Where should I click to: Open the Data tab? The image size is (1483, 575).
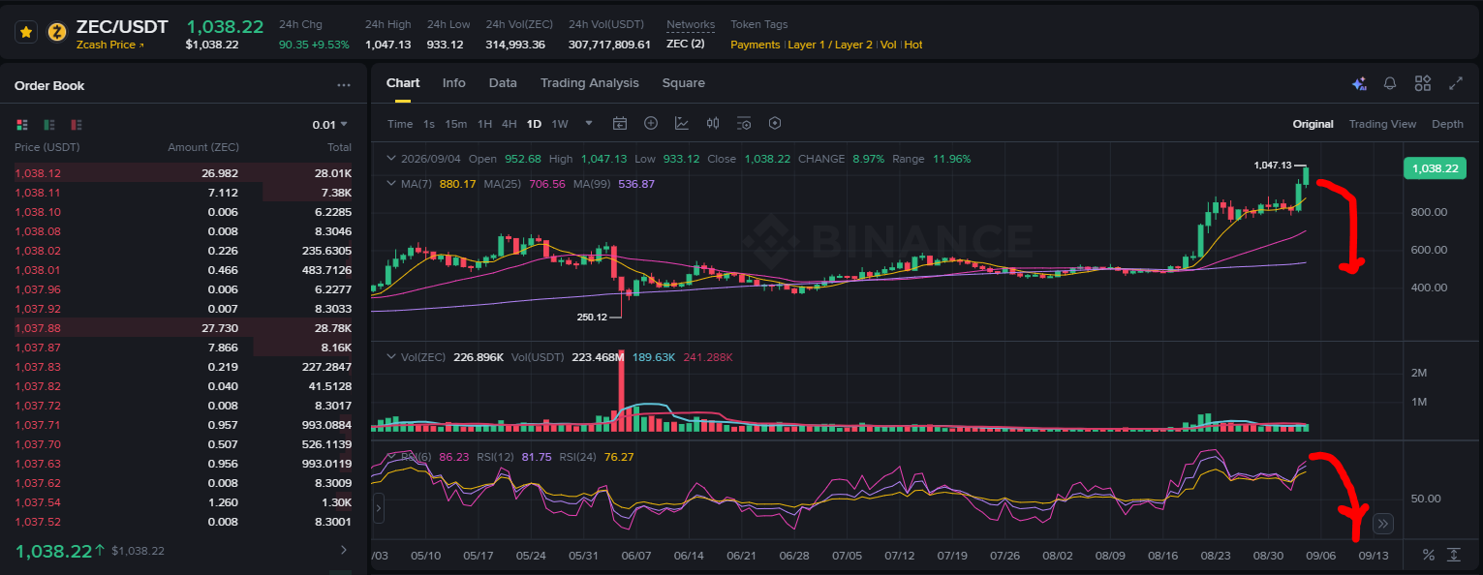pyautogui.click(x=503, y=83)
